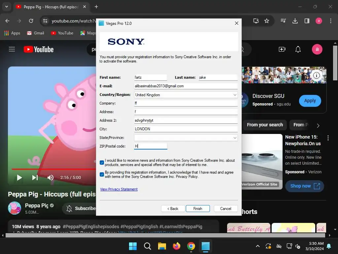Cancel the Vegas Pro registration

[x=226, y=209]
